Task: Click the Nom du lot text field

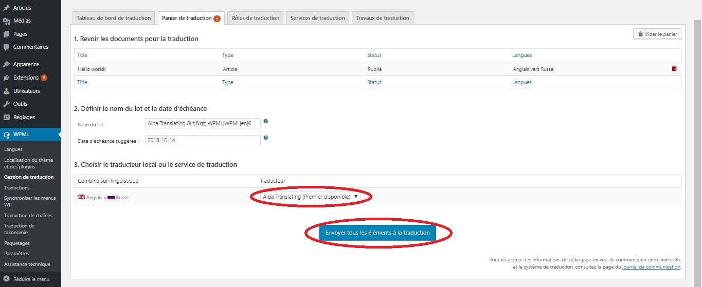Action: [x=203, y=124]
